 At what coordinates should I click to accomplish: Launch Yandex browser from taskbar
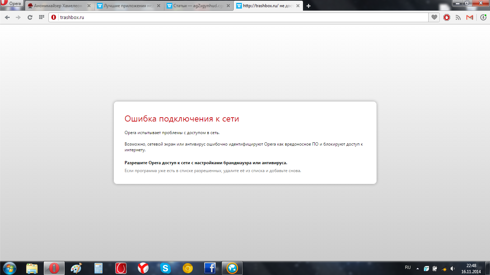point(143,268)
